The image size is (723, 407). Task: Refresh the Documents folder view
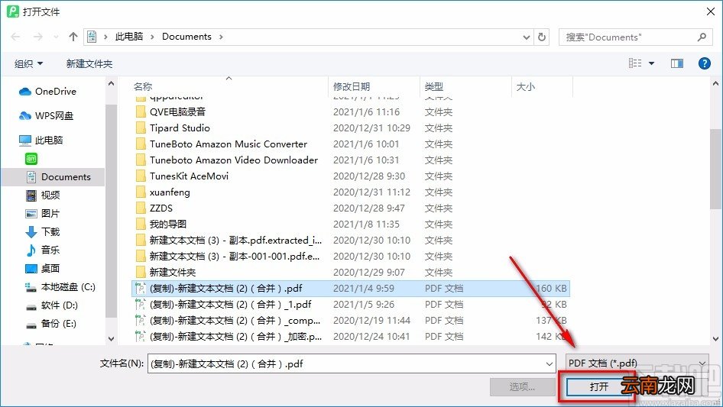[543, 37]
